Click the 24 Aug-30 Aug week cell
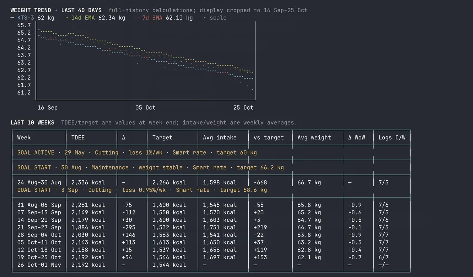The height and width of the screenshot is (277, 473). coord(39,183)
